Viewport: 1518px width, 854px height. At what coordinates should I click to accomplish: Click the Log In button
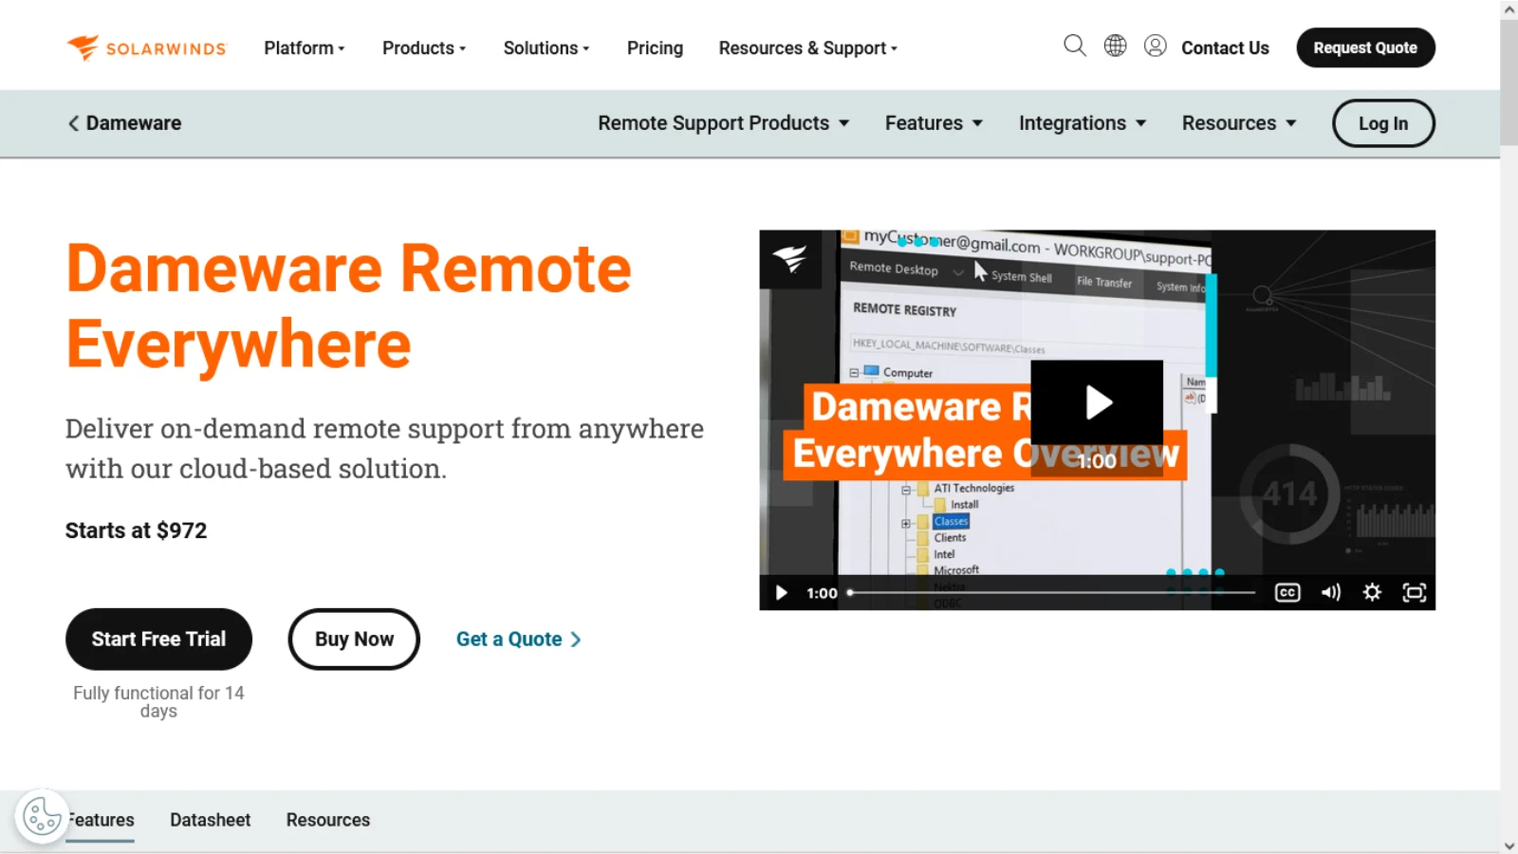pyautogui.click(x=1383, y=123)
